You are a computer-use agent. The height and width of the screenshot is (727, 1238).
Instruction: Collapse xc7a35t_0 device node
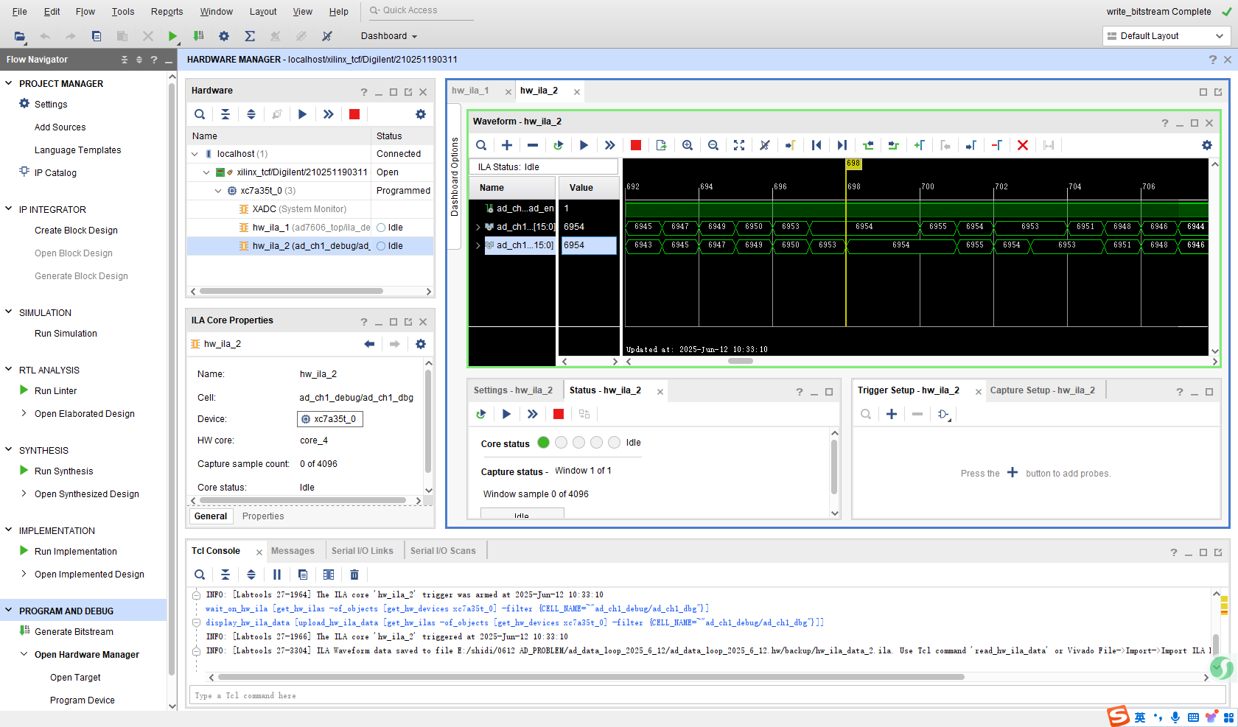pyautogui.click(x=218, y=191)
